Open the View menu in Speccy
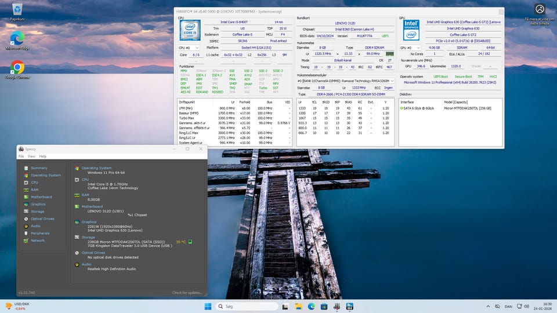557x313 pixels. (31, 156)
